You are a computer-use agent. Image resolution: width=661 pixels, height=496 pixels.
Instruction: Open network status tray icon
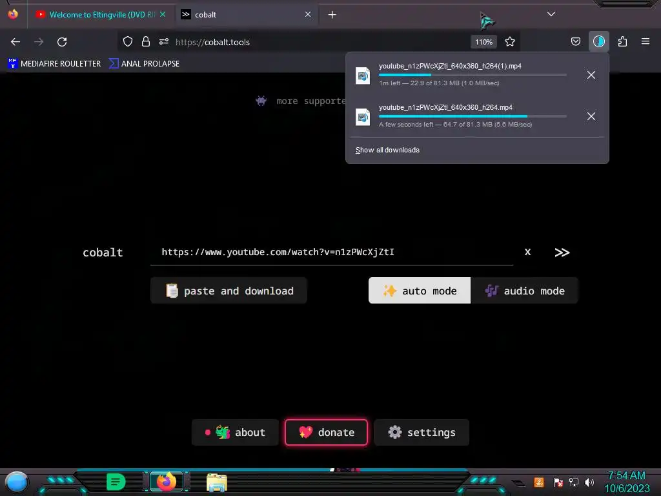pos(574,482)
